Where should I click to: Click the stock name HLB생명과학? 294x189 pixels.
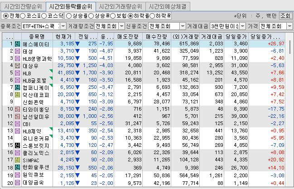(x=37, y=59)
